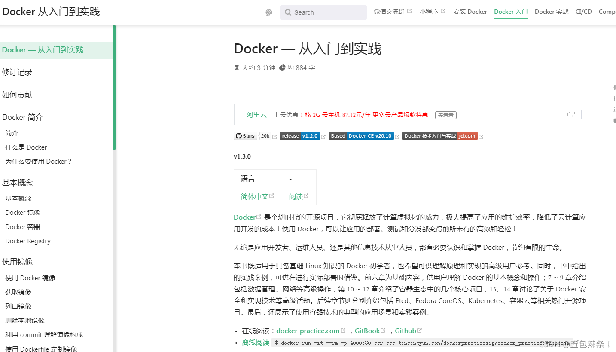This screenshot has height=352, width=616.
Task: Expand the 基本概念 section heading
Action: pos(17,183)
